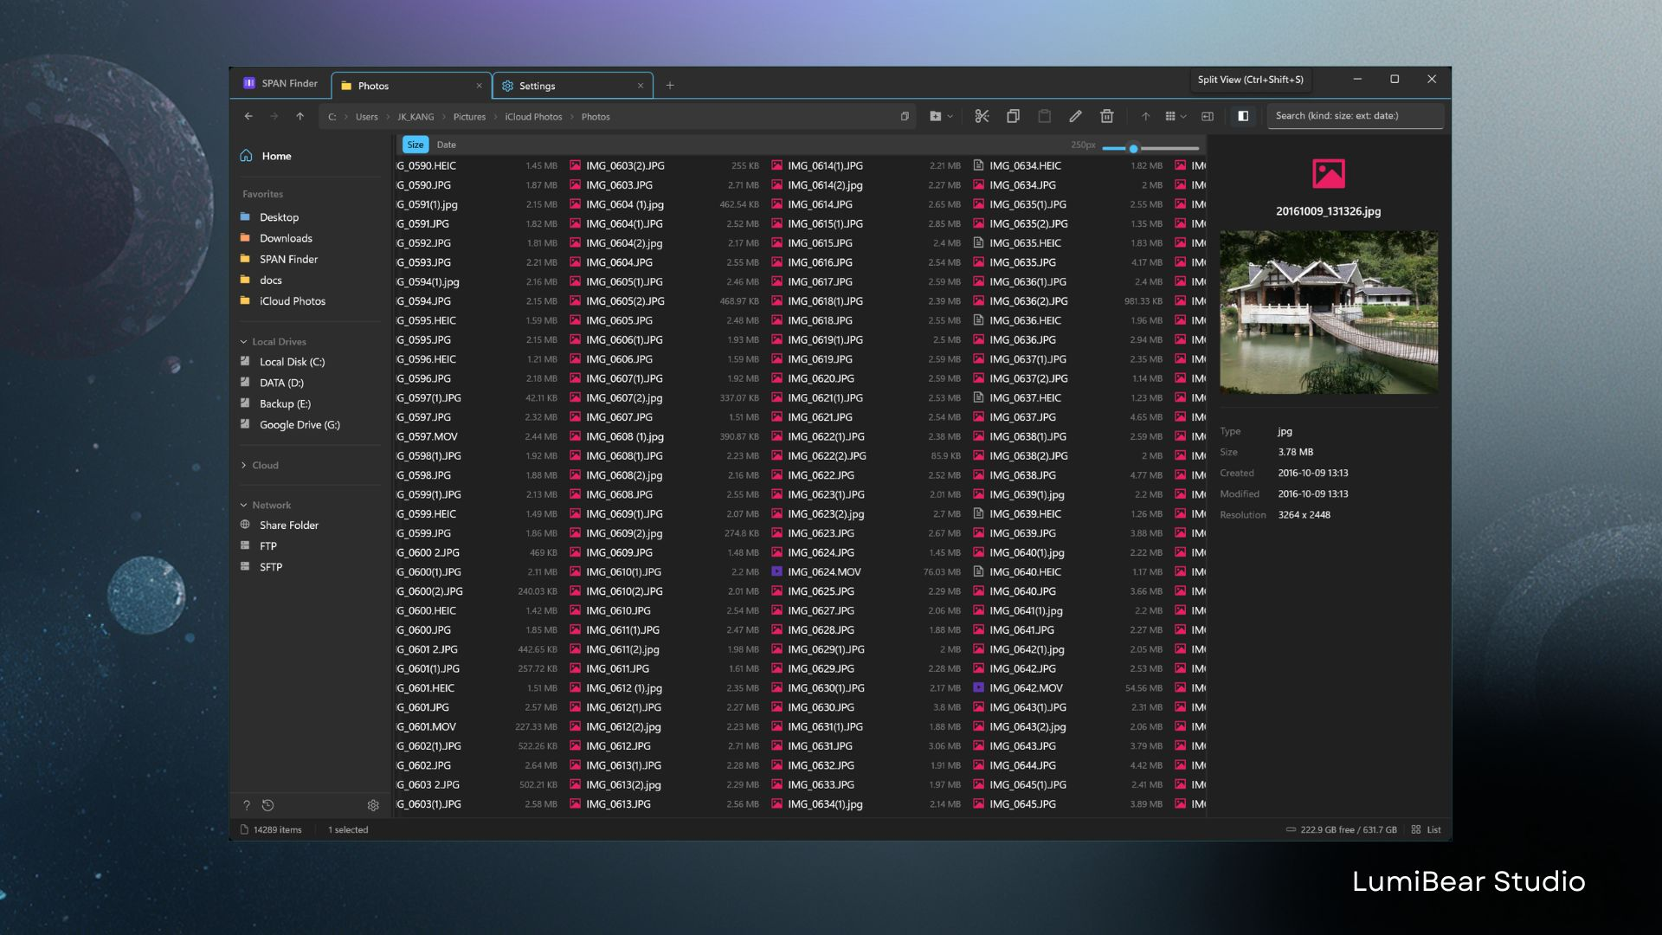The height and width of the screenshot is (935, 1662).
Task: Click the Cut scissors icon in toolbar
Action: click(982, 116)
